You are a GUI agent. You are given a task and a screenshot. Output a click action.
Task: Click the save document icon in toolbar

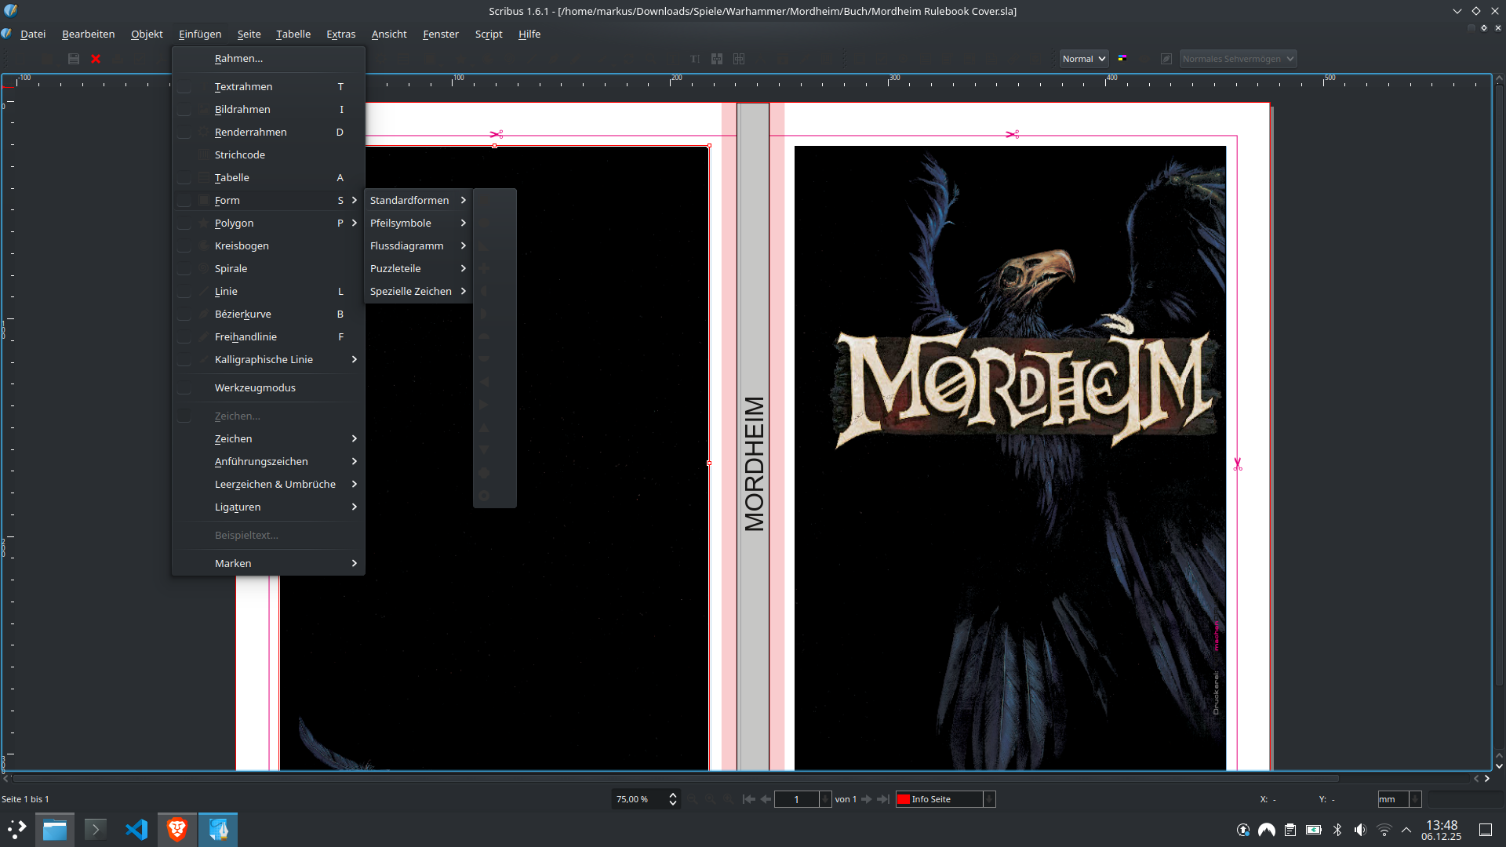(x=74, y=59)
